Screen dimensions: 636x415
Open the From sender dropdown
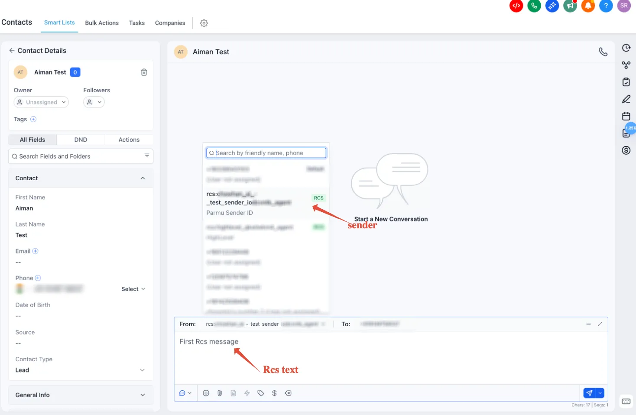(x=266, y=324)
